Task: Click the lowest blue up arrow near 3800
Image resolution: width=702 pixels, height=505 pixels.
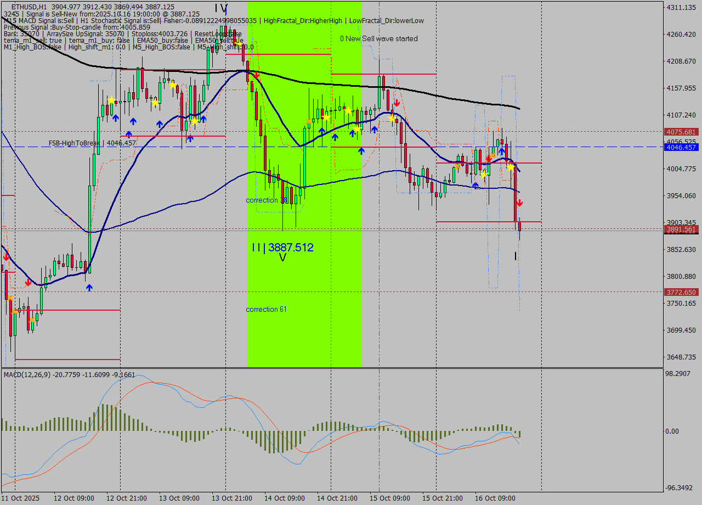Action: [89, 288]
